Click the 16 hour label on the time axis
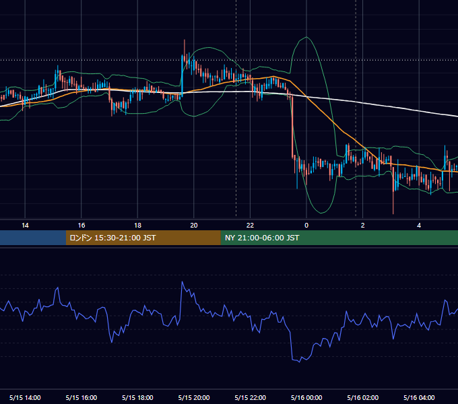 [81, 226]
